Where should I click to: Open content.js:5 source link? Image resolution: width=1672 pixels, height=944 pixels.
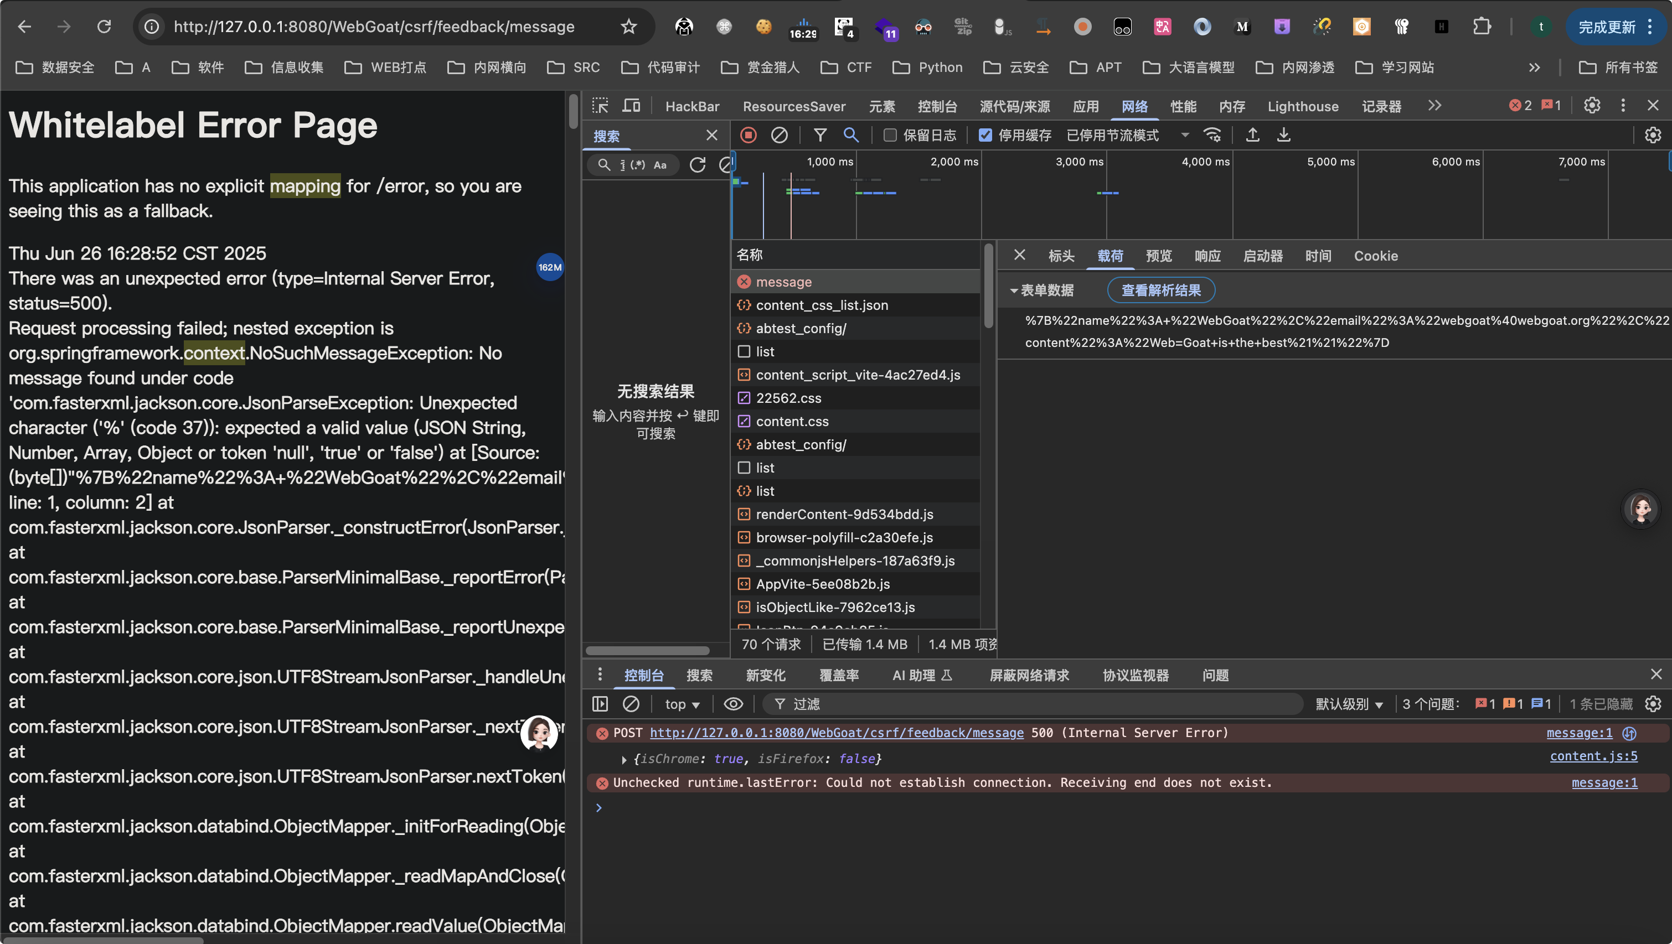pyautogui.click(x=1593, y=756)
